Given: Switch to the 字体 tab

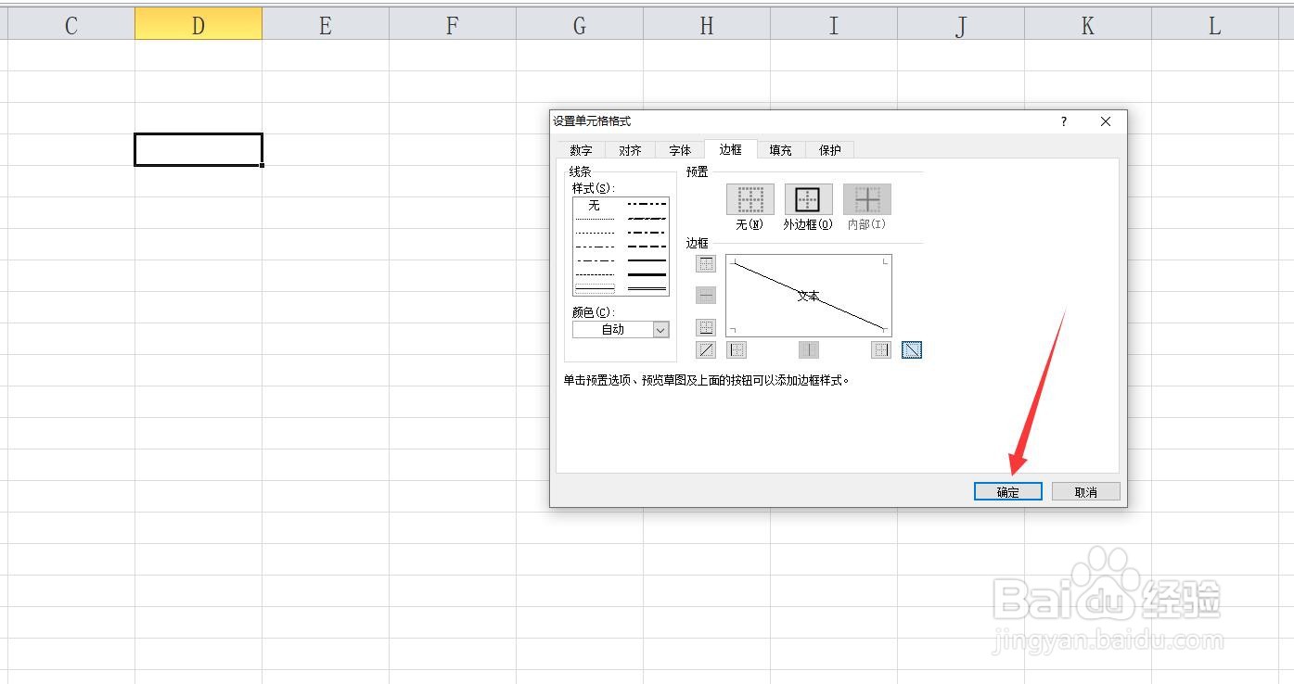Looking at the screenshot, I should 680,150.
